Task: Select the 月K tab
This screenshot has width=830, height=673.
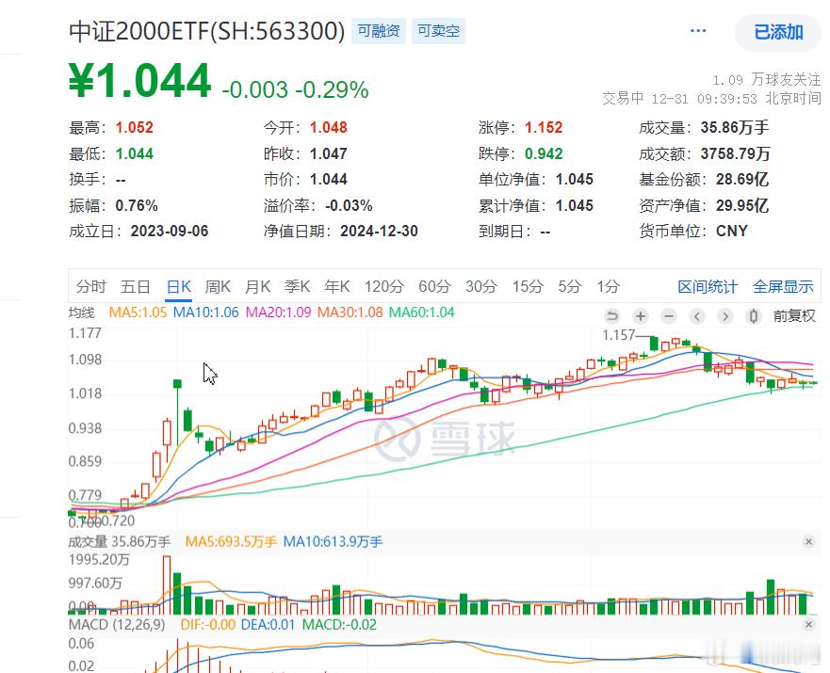Action: 257,286
